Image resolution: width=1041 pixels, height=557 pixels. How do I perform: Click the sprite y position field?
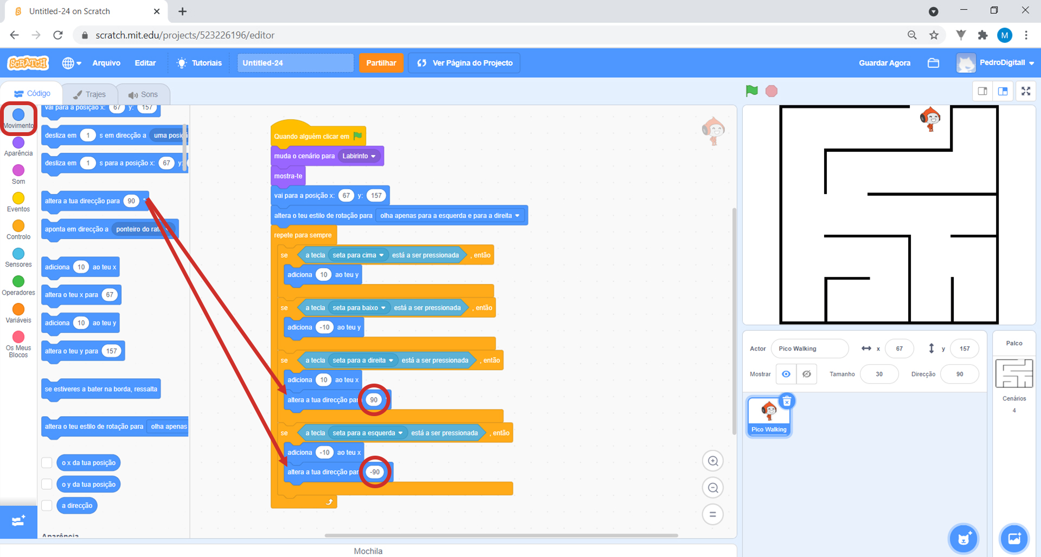click(x=965, y=348)
